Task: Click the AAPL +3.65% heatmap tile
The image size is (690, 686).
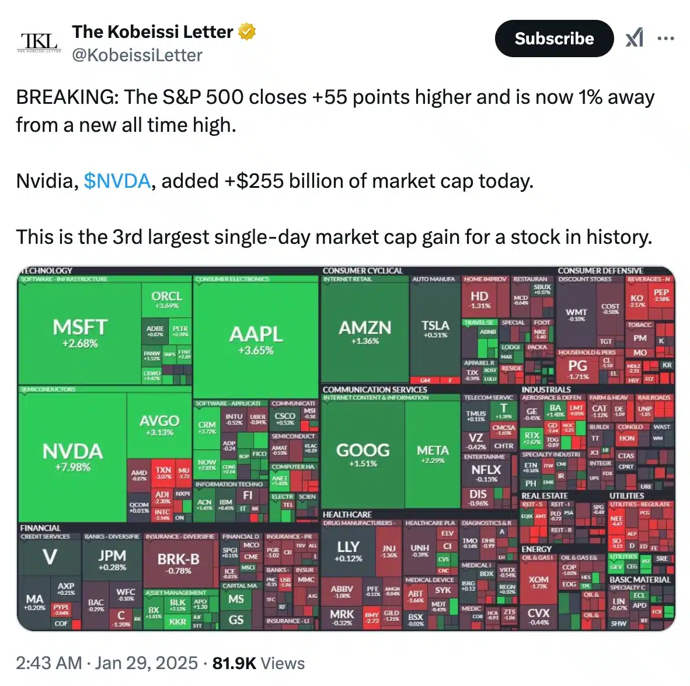Action: [x=256, y=339]
